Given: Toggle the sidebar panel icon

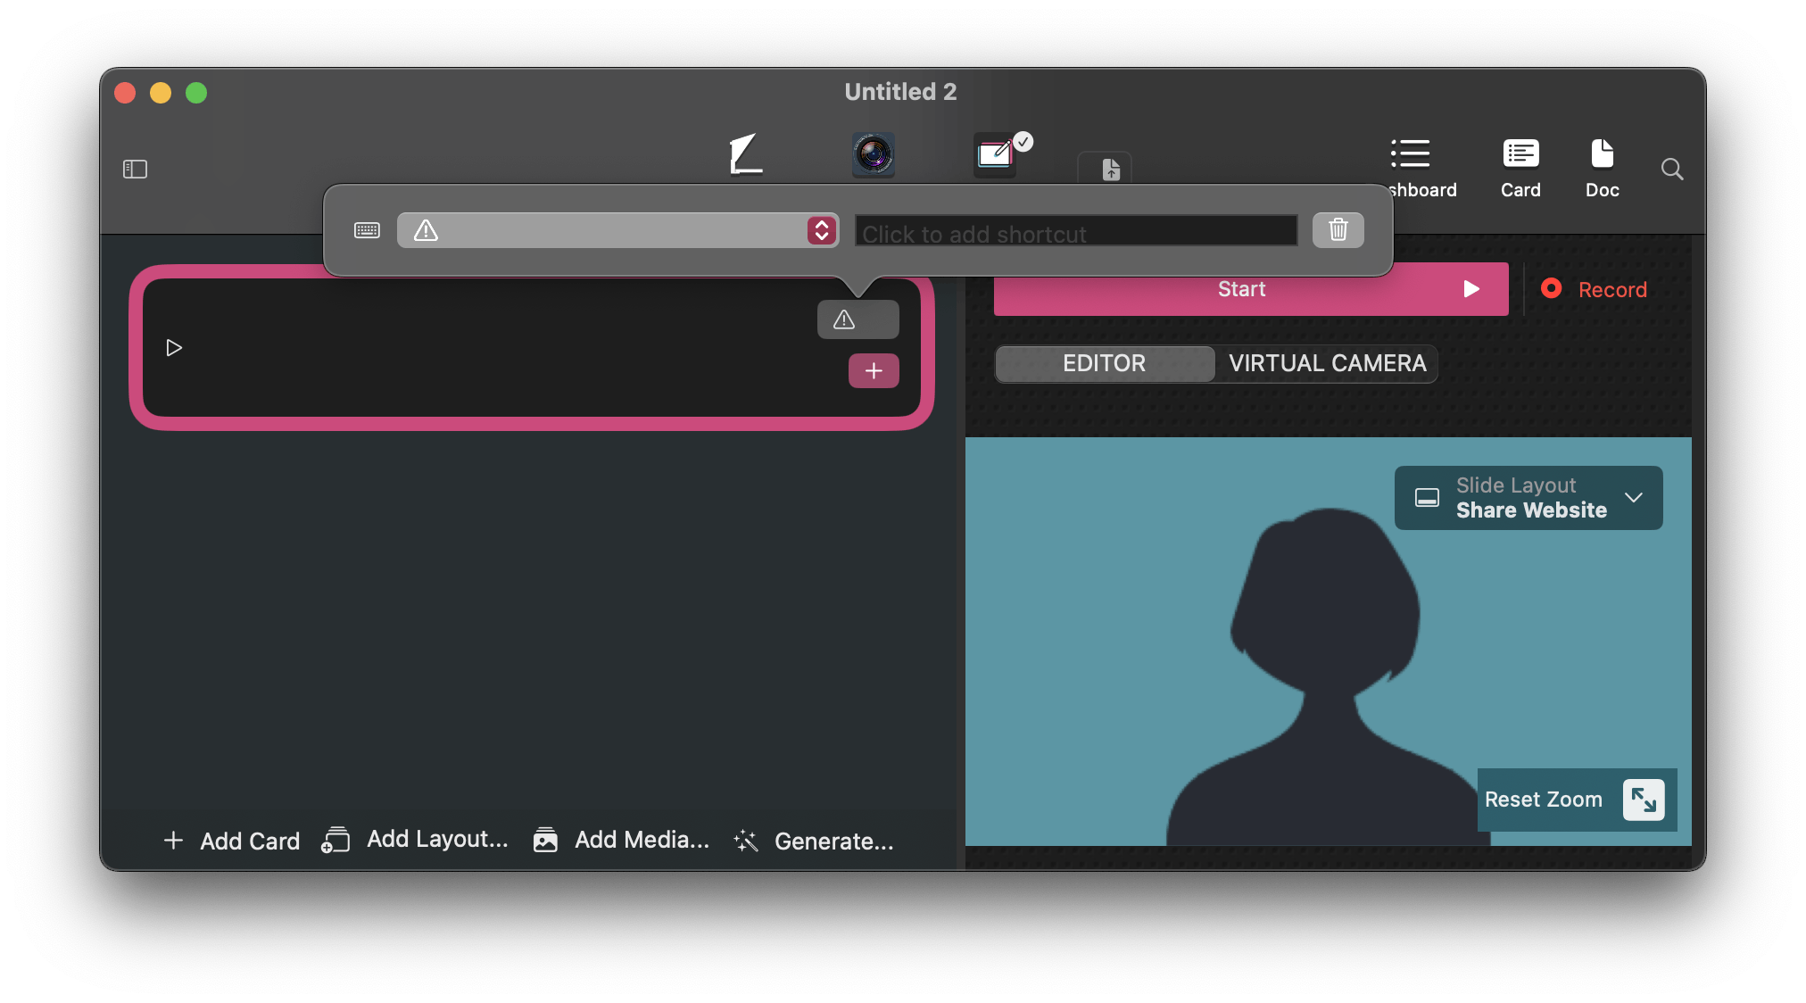Looking at the screenshot, I should point(135,169).
